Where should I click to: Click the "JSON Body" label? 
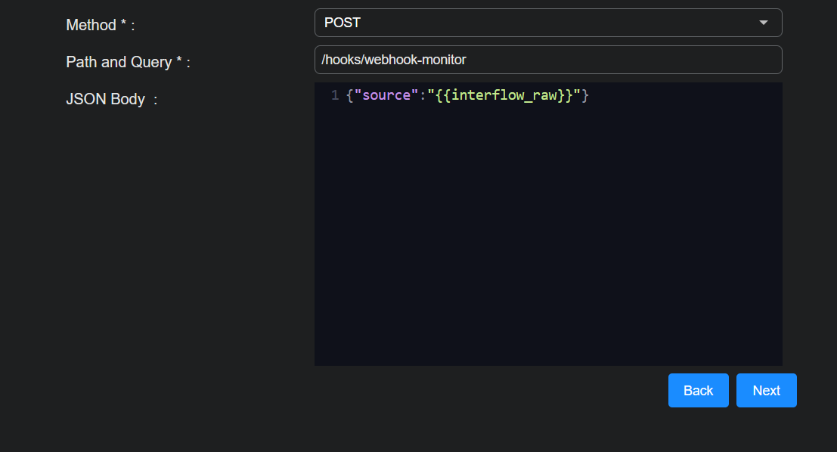[x=105, y=99]
